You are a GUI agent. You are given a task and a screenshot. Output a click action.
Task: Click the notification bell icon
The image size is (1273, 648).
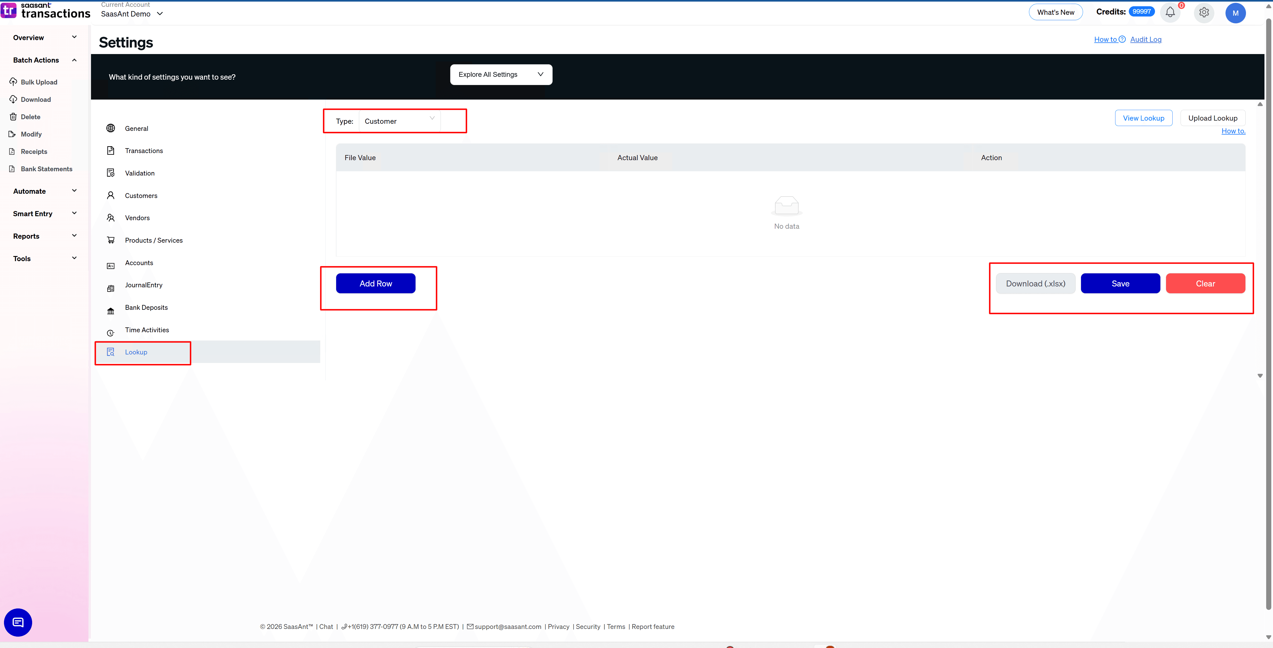[1170, 13]
